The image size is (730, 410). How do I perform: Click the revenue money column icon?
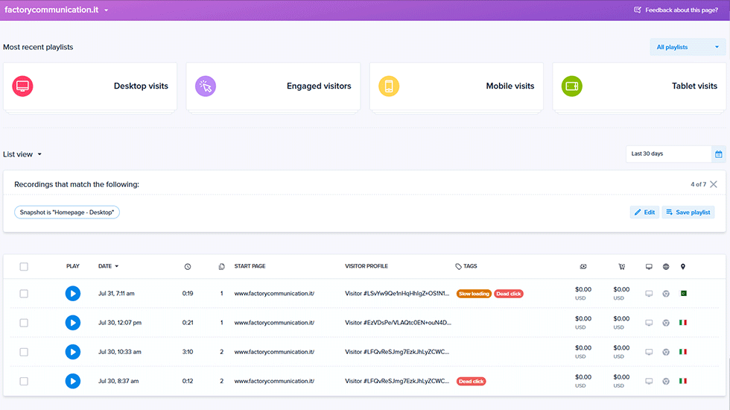click(583, 267)
